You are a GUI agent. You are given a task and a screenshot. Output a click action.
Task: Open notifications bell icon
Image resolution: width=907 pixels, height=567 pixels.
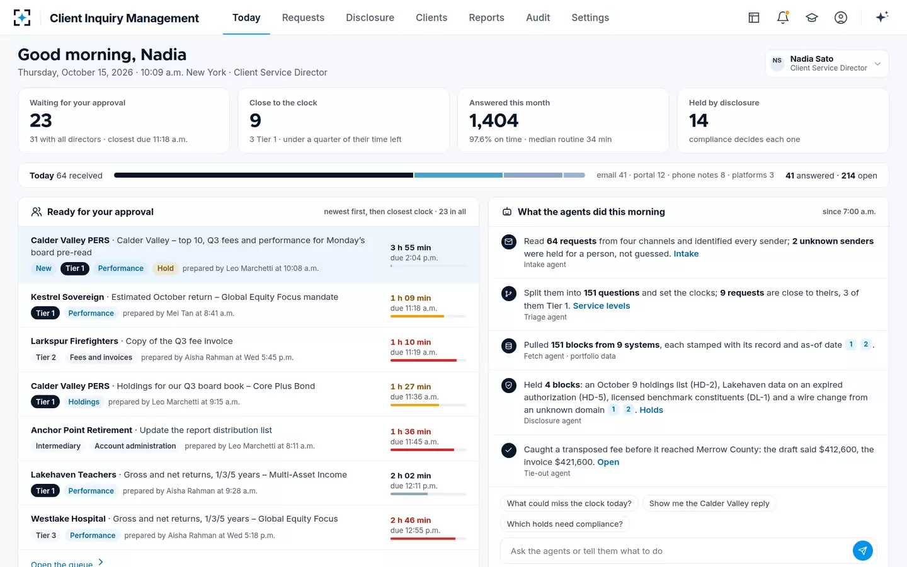point(783,18)
